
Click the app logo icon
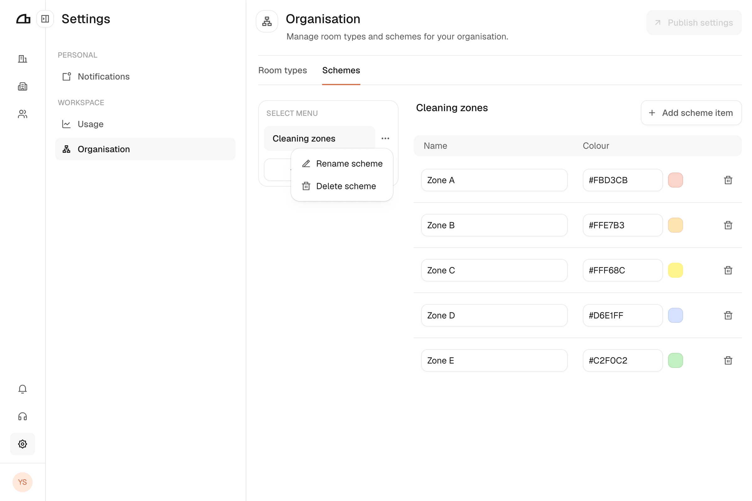23,19
